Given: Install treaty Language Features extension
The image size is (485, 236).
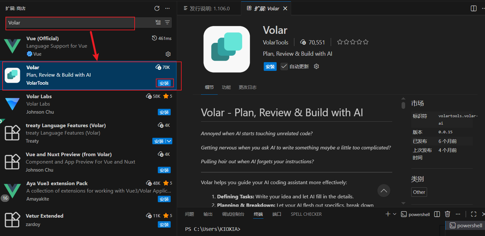Looking at the screenshot, I should [159, 141].
